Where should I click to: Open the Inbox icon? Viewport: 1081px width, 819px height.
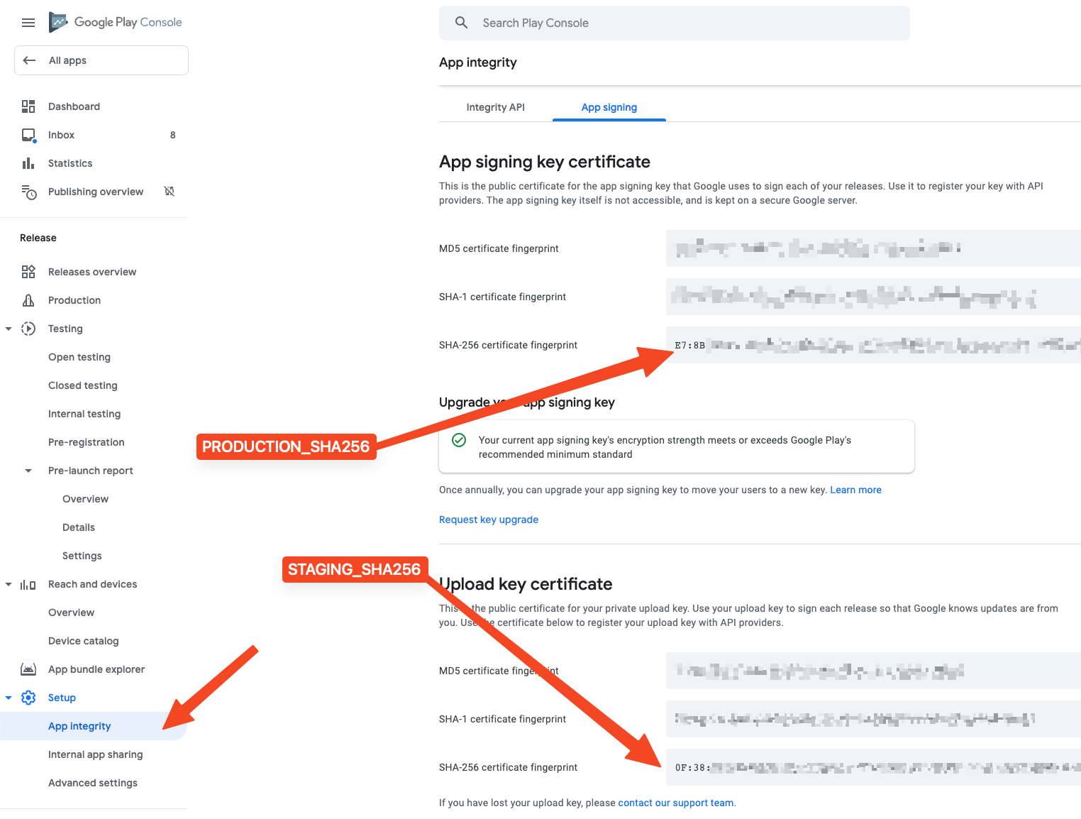click(x=28, y=135)
